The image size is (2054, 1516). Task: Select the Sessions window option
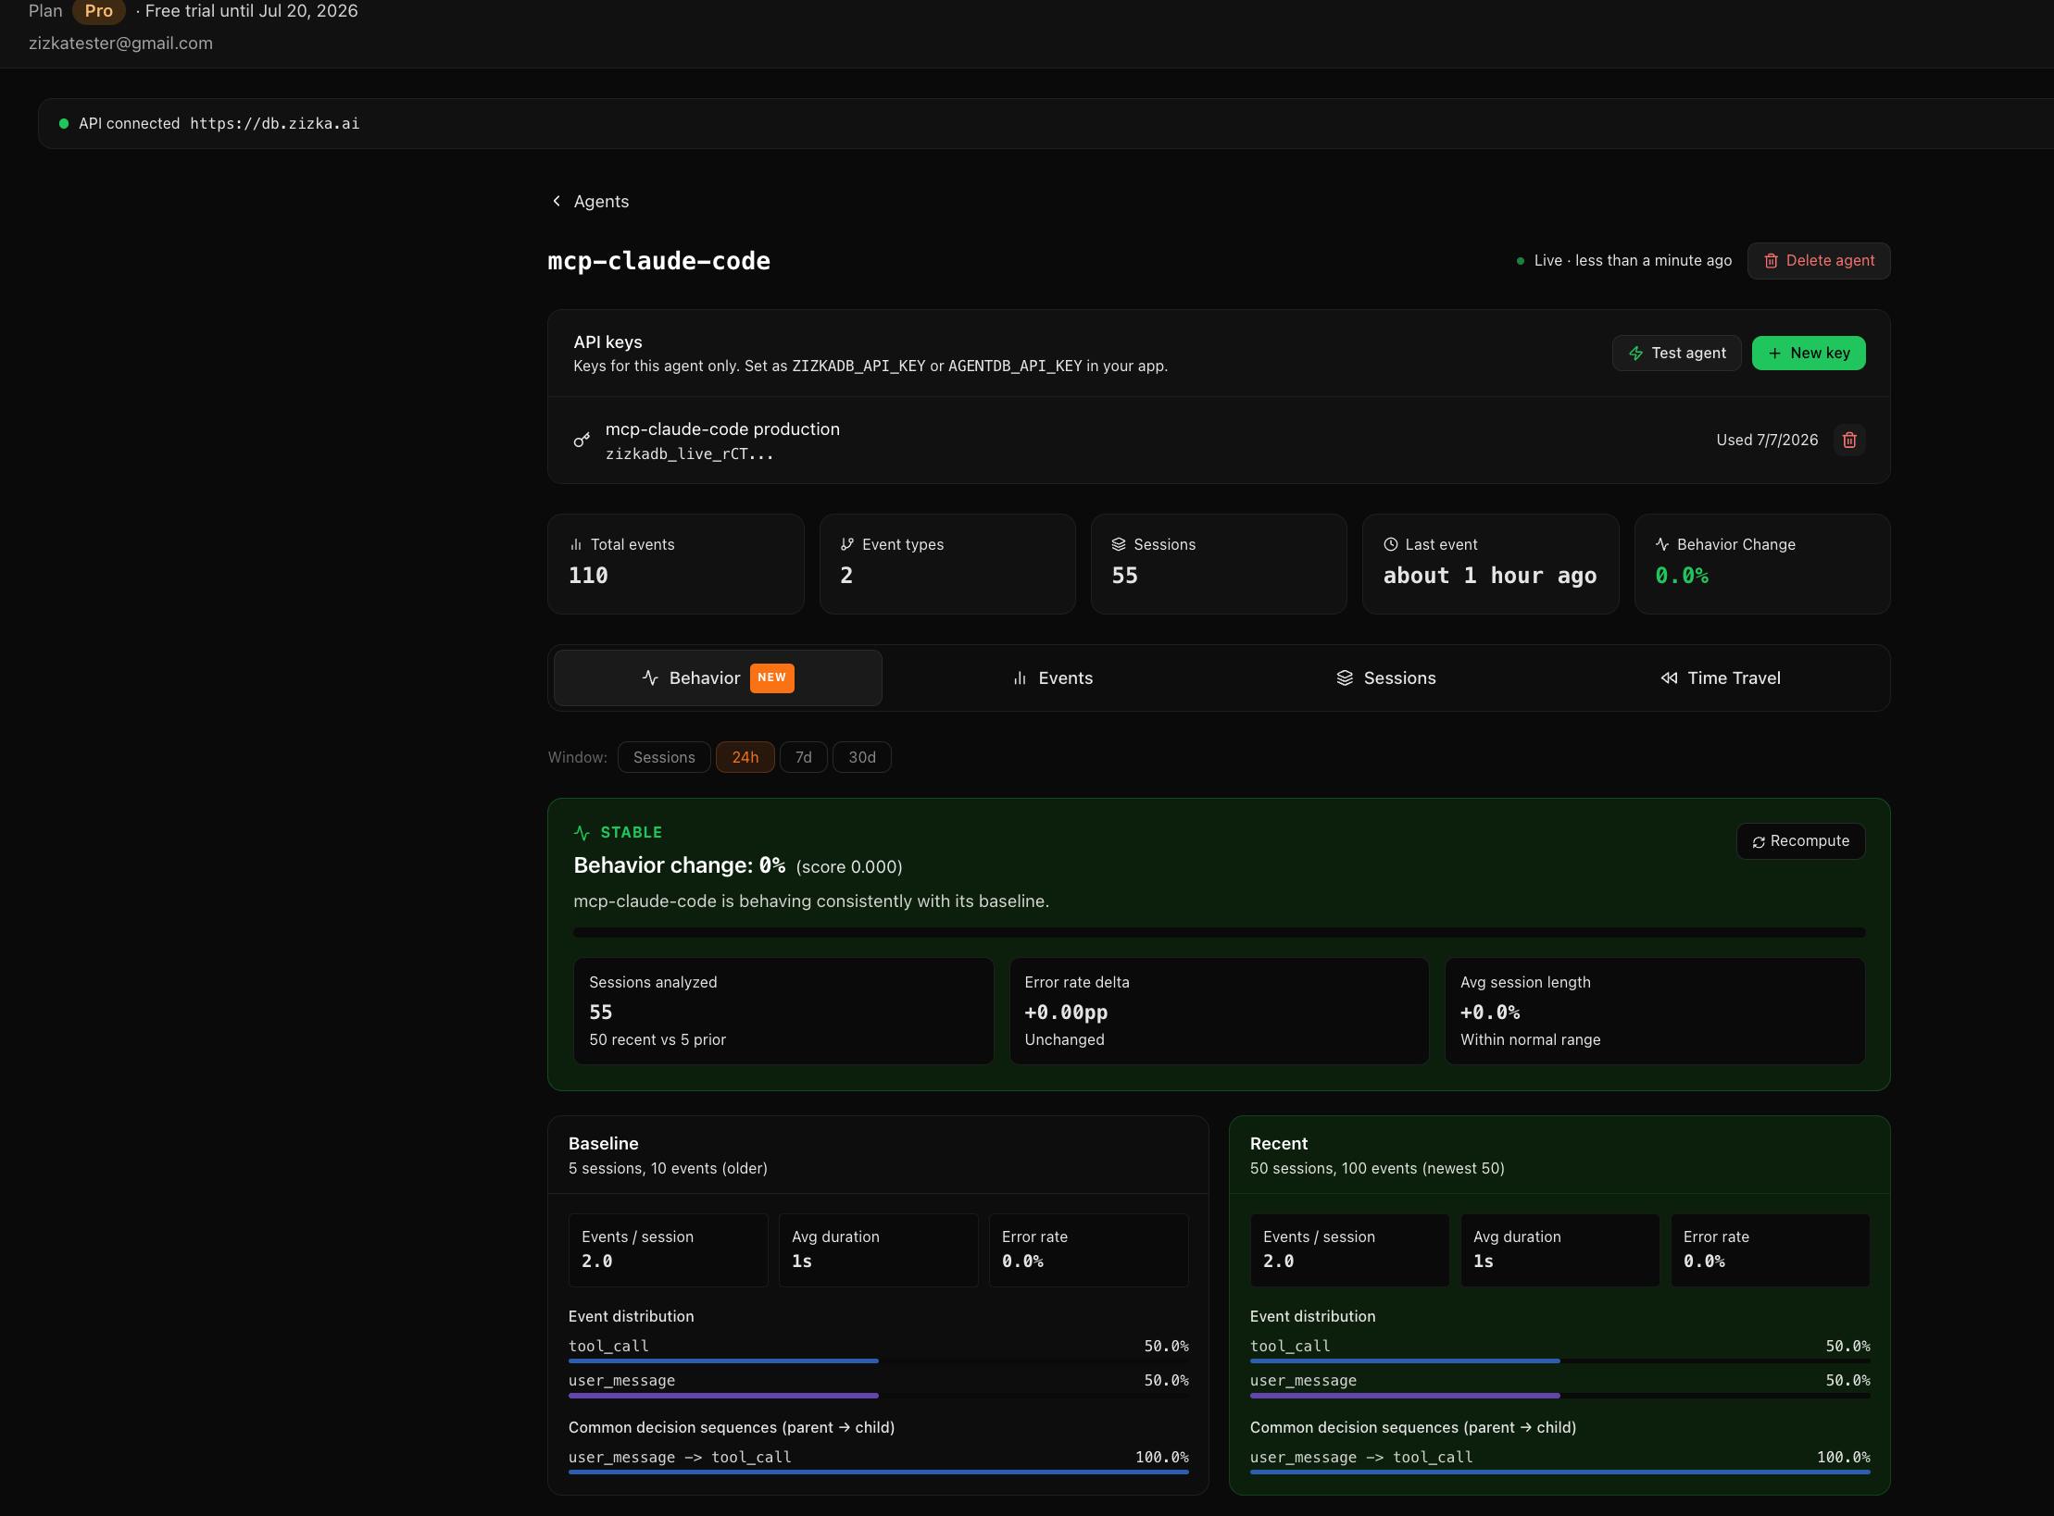[664, 757]
